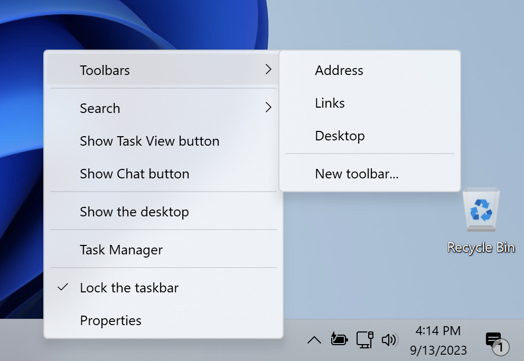524x361 pixels.
Task: Expand the Toolbars submenu arrow
Action: [x=268, y=70]
